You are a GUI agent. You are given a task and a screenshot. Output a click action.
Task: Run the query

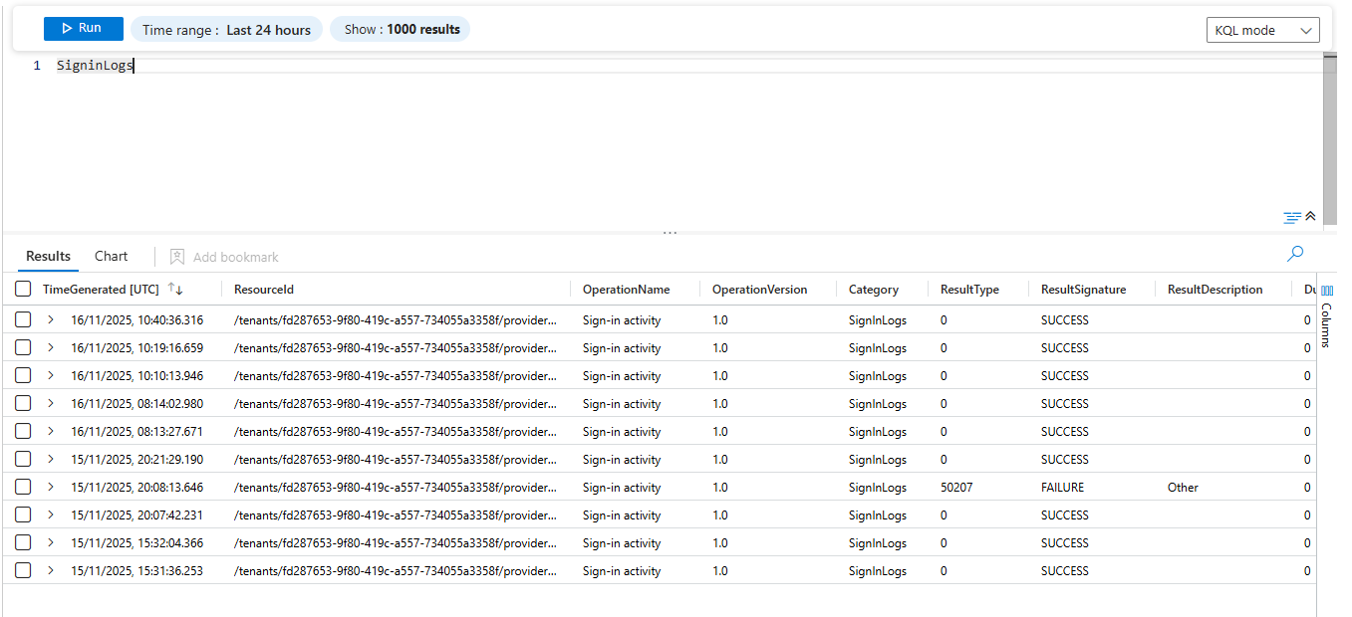(84, 29)
